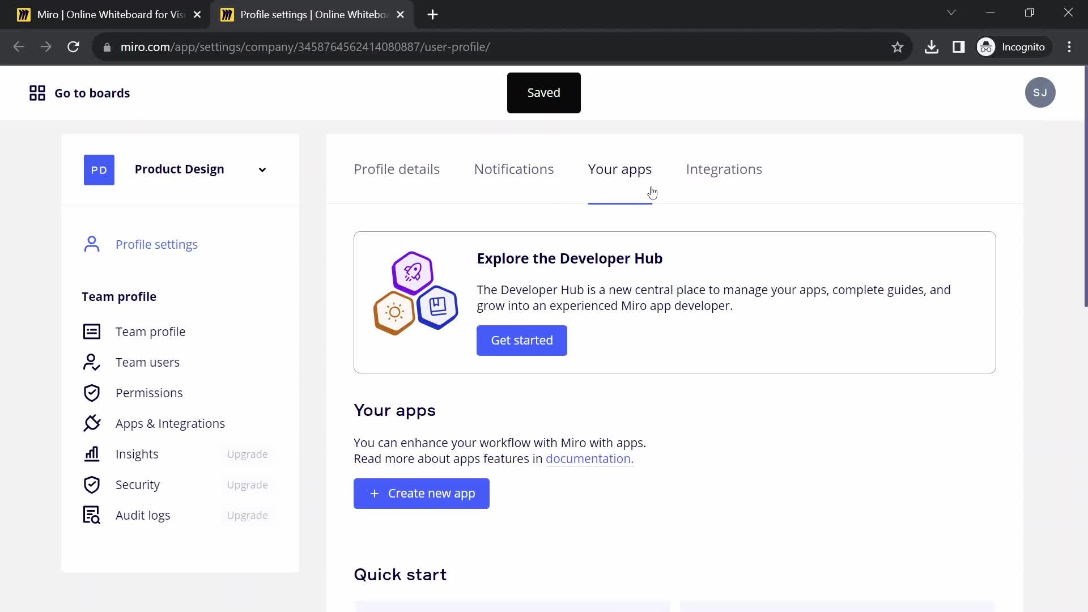Click the Go to boards grid icon
The width and height of the screenshot is (1088, 612).
pyautogui.click(x=37, y=93)
